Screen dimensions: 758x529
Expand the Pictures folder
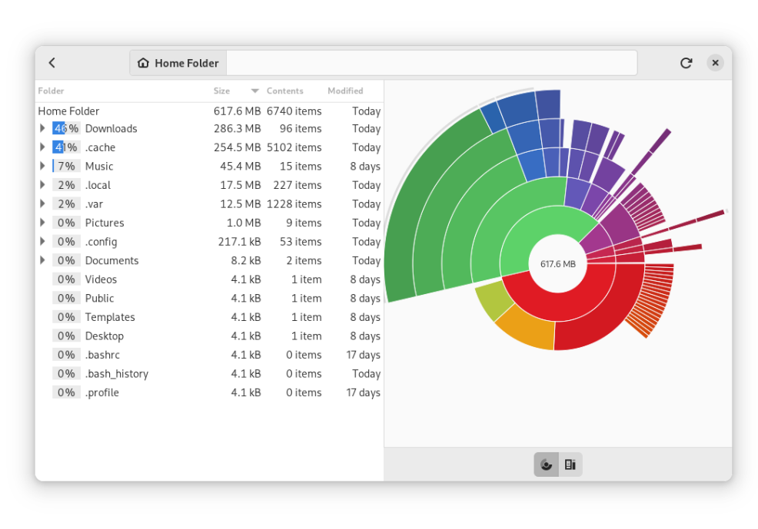pos(42,223)
